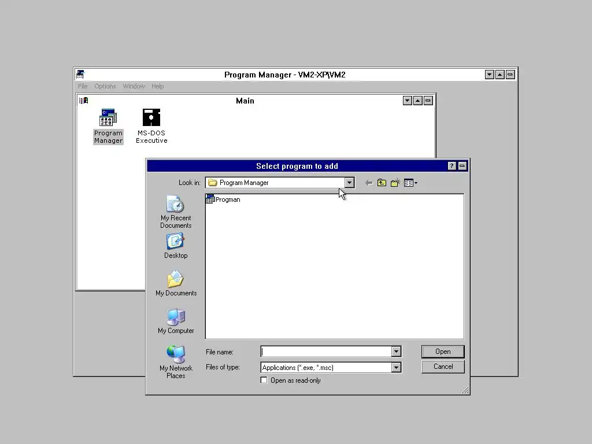Create a new folder using the toolbar icon
The image size is (592, 444).
pos(395,183)
